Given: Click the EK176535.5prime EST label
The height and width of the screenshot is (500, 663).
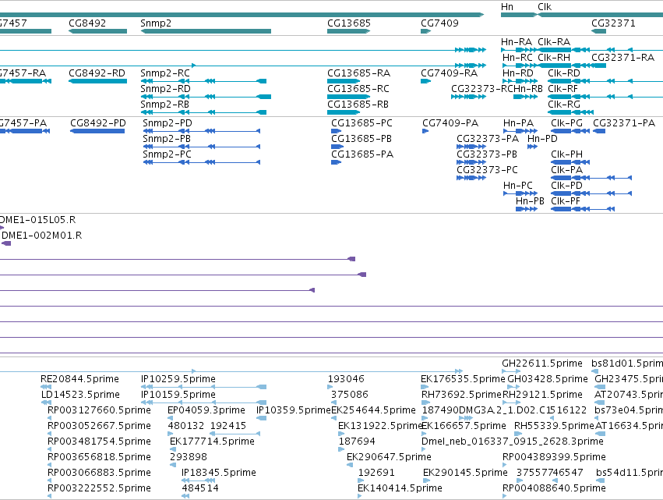Looking at the screenshot, I should click(x=463, y=378).
